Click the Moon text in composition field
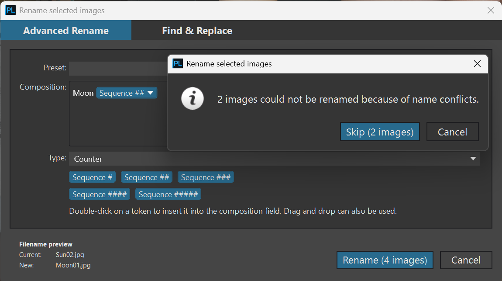The height and width of the screenshot is (281, 502). tap(83, 93)
